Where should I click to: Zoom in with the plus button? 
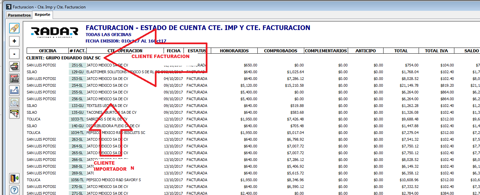coord(14,41)
